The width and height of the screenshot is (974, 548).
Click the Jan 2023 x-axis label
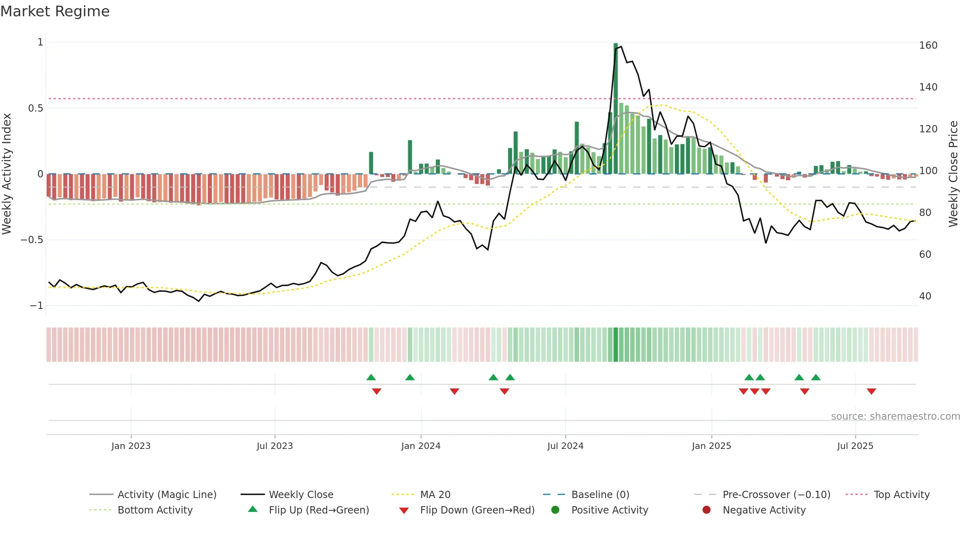click(131, 446)
